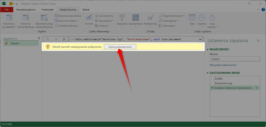The image size is (266, 127).
Task: Select the Tabela1 query
Action: (21, 43)
